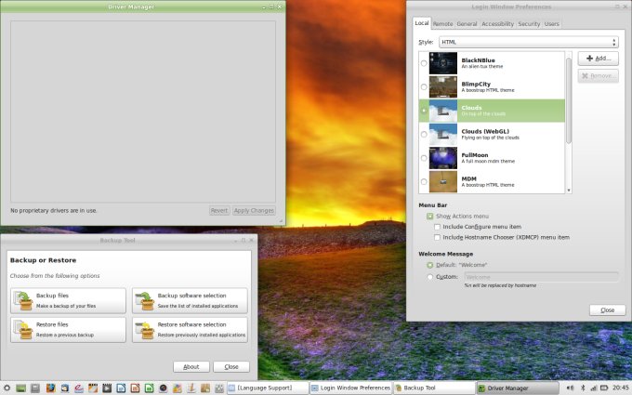The height and width of the screenshot is (395, 632).
Task: Click the Restore files icon
Action: coord(22,329)
